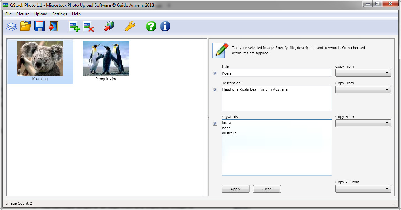The width and height of the screenshot is (401, 210).
Task: Click the 'Koala.jpg' file name label
Action: click(x=40, y=79)
